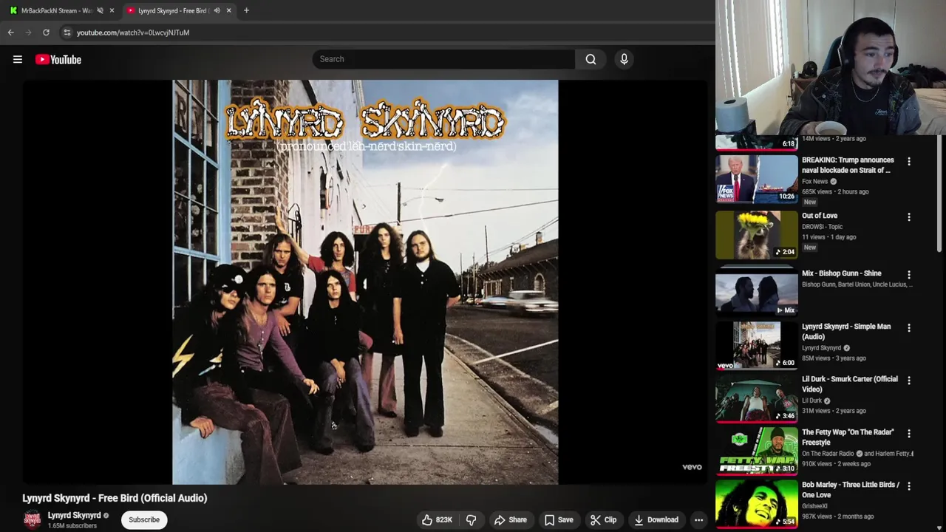Screen dimensions: 946x532
Task: Open options menu for Fetty Wap Freestyle
Action: (x=909, y=433)
